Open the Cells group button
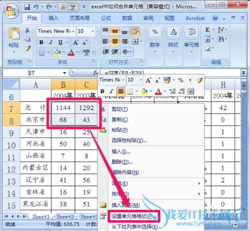 tap(191, 40)
